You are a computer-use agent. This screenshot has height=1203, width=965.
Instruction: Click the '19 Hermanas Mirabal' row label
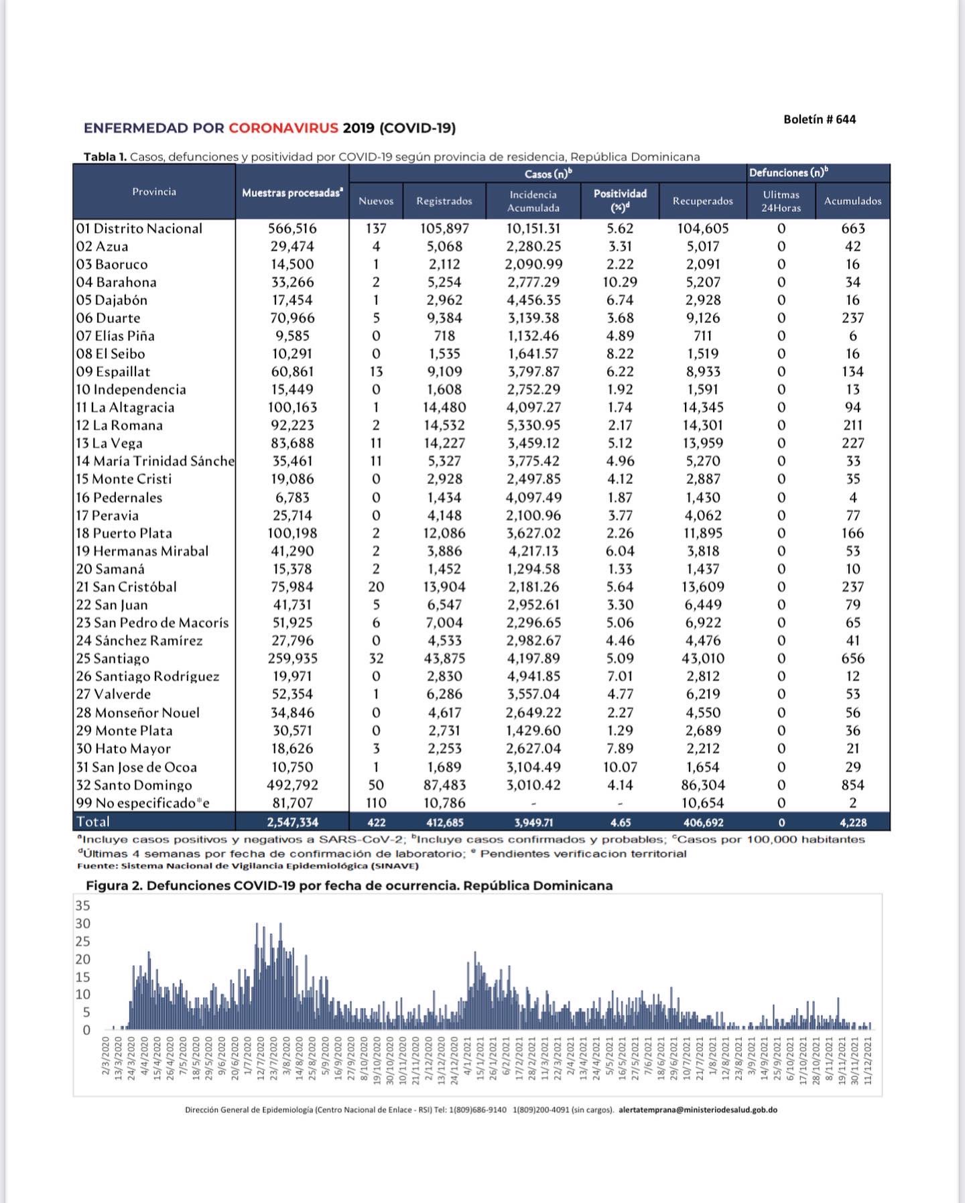(x=142, y=551)
